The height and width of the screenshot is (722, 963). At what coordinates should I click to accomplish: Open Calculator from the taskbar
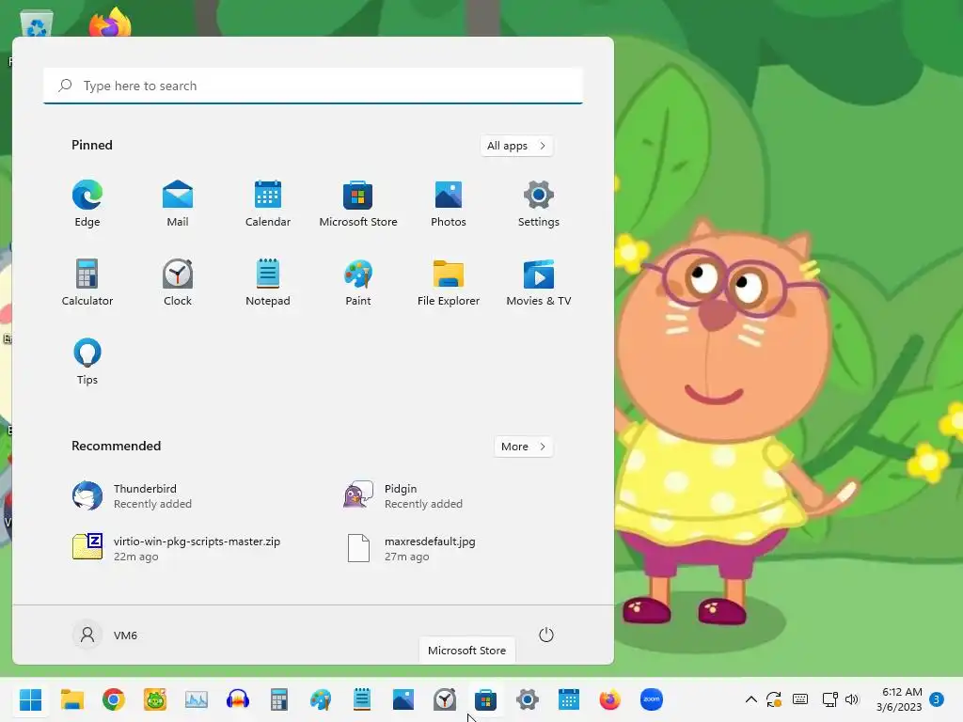pyautogui.click(x=279, y=699)
